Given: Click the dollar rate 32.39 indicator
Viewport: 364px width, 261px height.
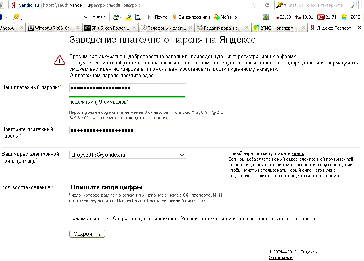Looking at the screenshot, I should (x=282, y=17).
